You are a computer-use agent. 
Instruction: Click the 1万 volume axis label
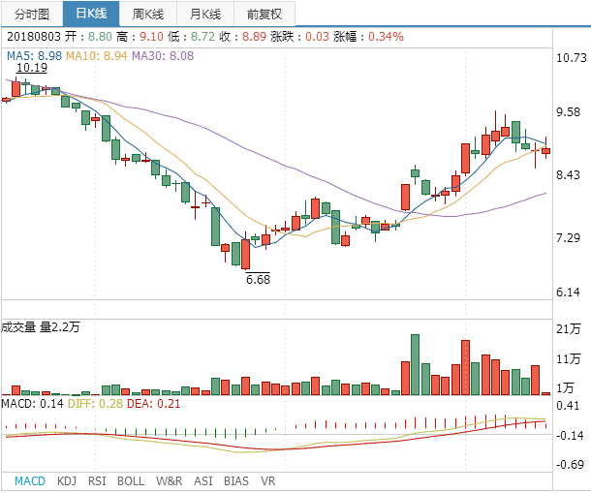point(565,387)
